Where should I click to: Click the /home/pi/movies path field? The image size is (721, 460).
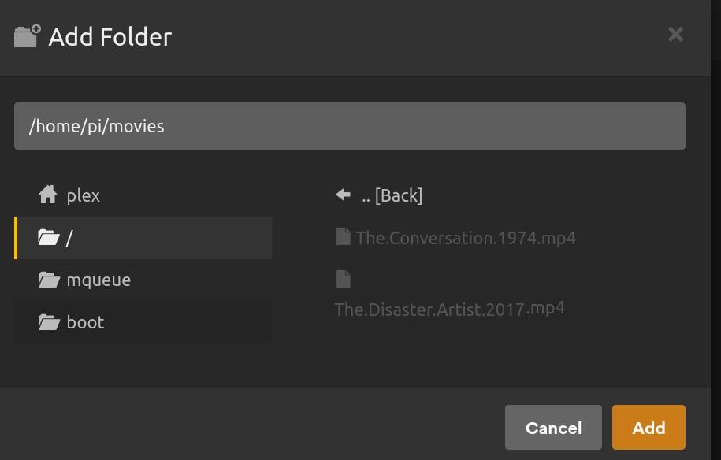click(350, 126)
